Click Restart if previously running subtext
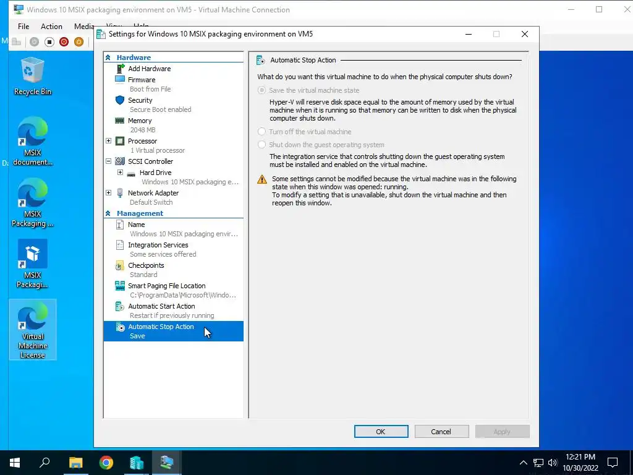The image size is (633, 475). (172, 316)
